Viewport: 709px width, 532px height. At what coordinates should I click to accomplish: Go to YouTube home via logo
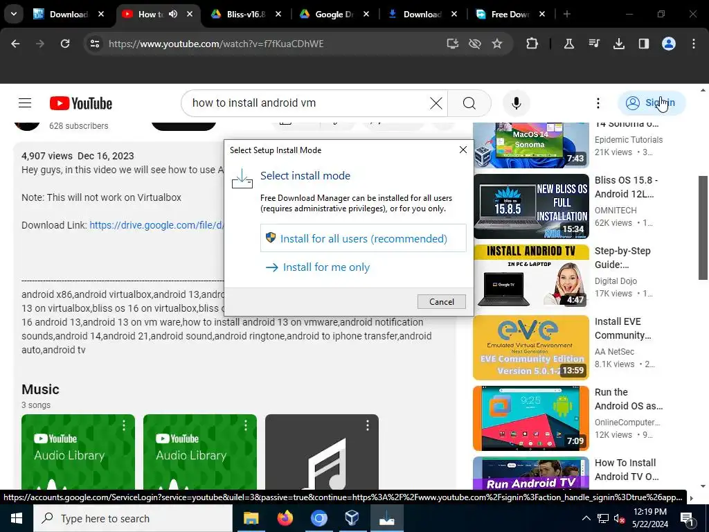[81, 103]
